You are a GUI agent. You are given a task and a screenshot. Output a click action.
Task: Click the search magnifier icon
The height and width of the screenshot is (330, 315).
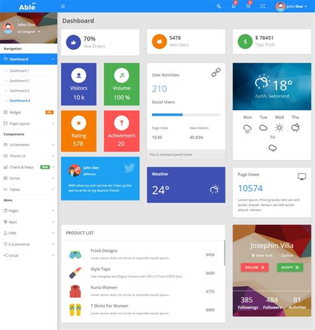coord(219,7)
